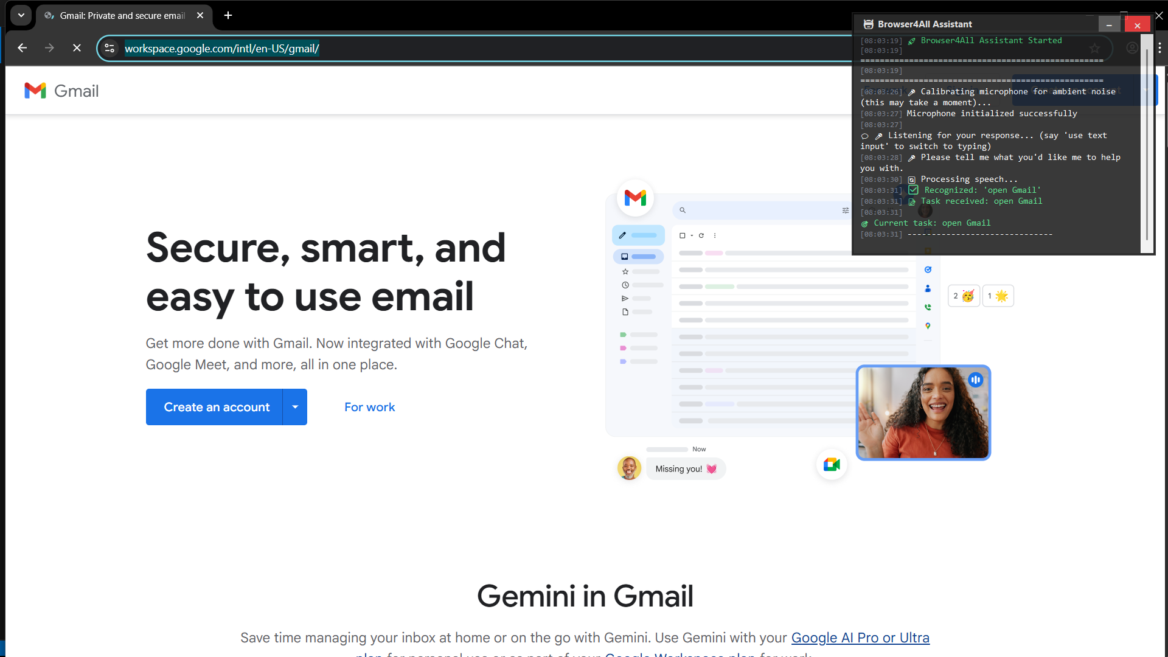Click the video call thumbnail of the waving woman
The width and height of the screenshot is (1168, 657).
(x=923, y=412)
